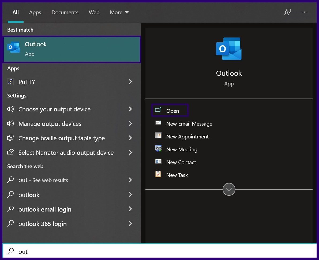Expand 'Manage output devices' chevron
This screenshot has height=260, width=319.
(x=130, y=123)
